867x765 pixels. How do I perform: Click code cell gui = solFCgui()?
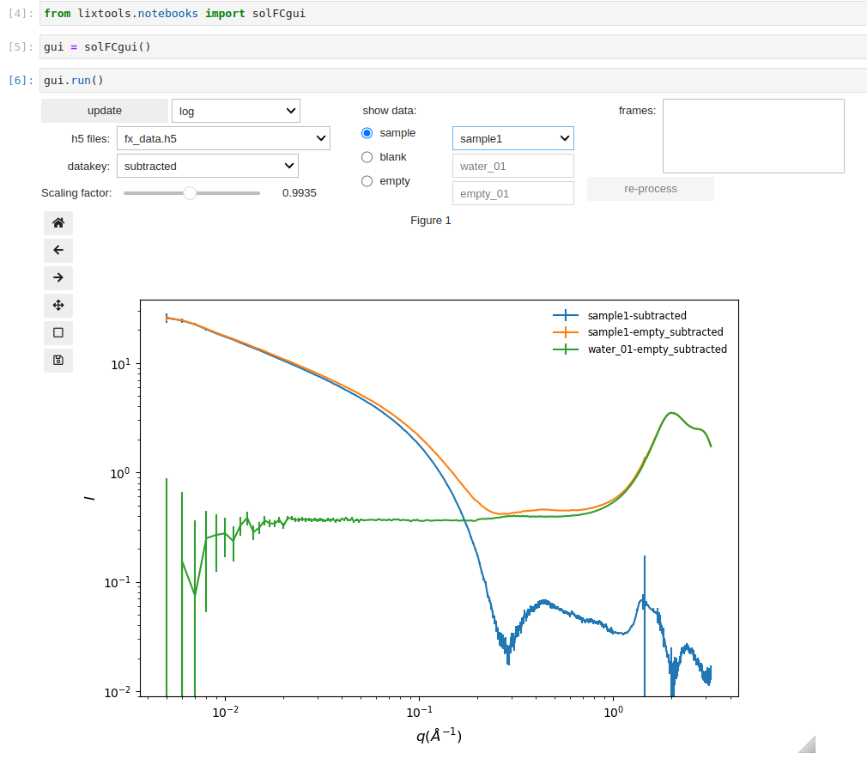(453, 47)
